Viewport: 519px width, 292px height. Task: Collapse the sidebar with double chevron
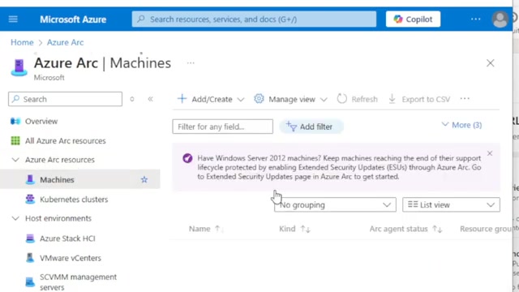click(150, 99)
